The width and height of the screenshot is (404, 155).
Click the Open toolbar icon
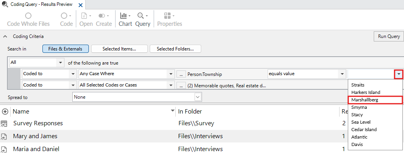84,16
